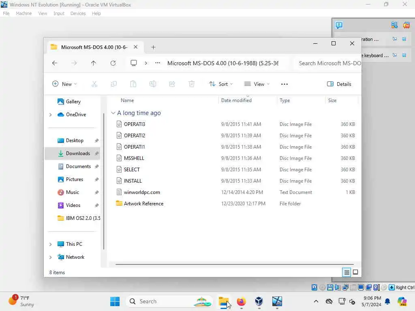Toggle the Details pane button
This screenshot has height=311, width=415.
coord(339,84)
